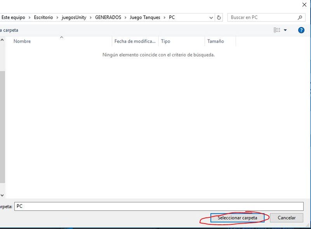This screenshot has width=311, height=229.
Task: Go to Escritorio in breadcrumb
Action: [x=44, y=17]
